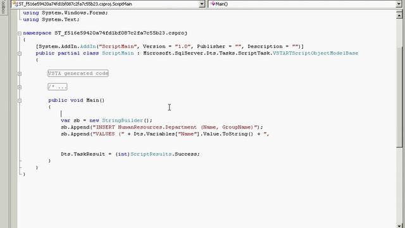Click the Dts.TaskResult assignment line
The image size is (405, 228).
(130, 154)
